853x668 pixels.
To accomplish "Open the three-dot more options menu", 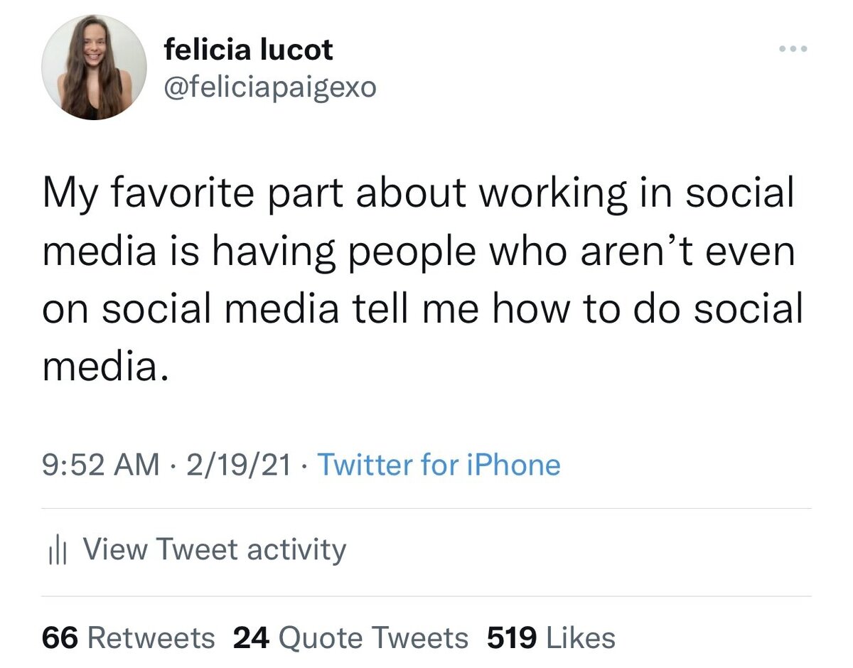I will pyautogui.click(x=793, y=50).
